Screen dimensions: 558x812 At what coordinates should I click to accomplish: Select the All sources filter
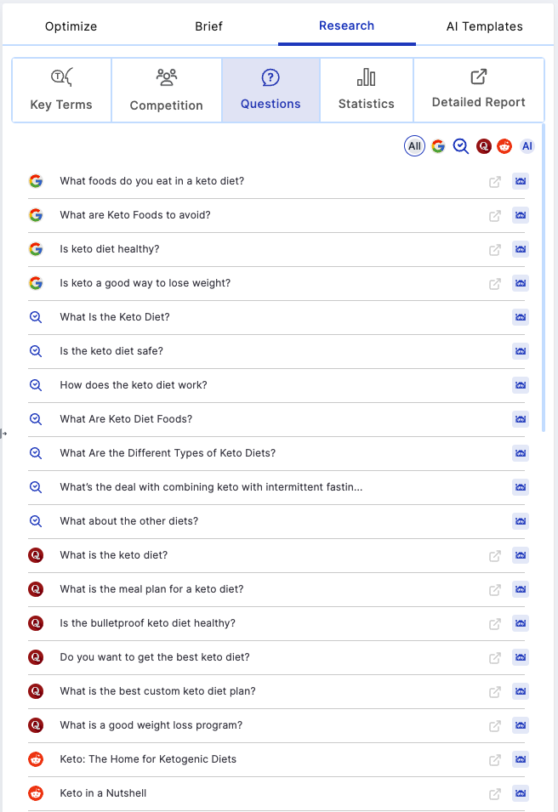(414, 146)
